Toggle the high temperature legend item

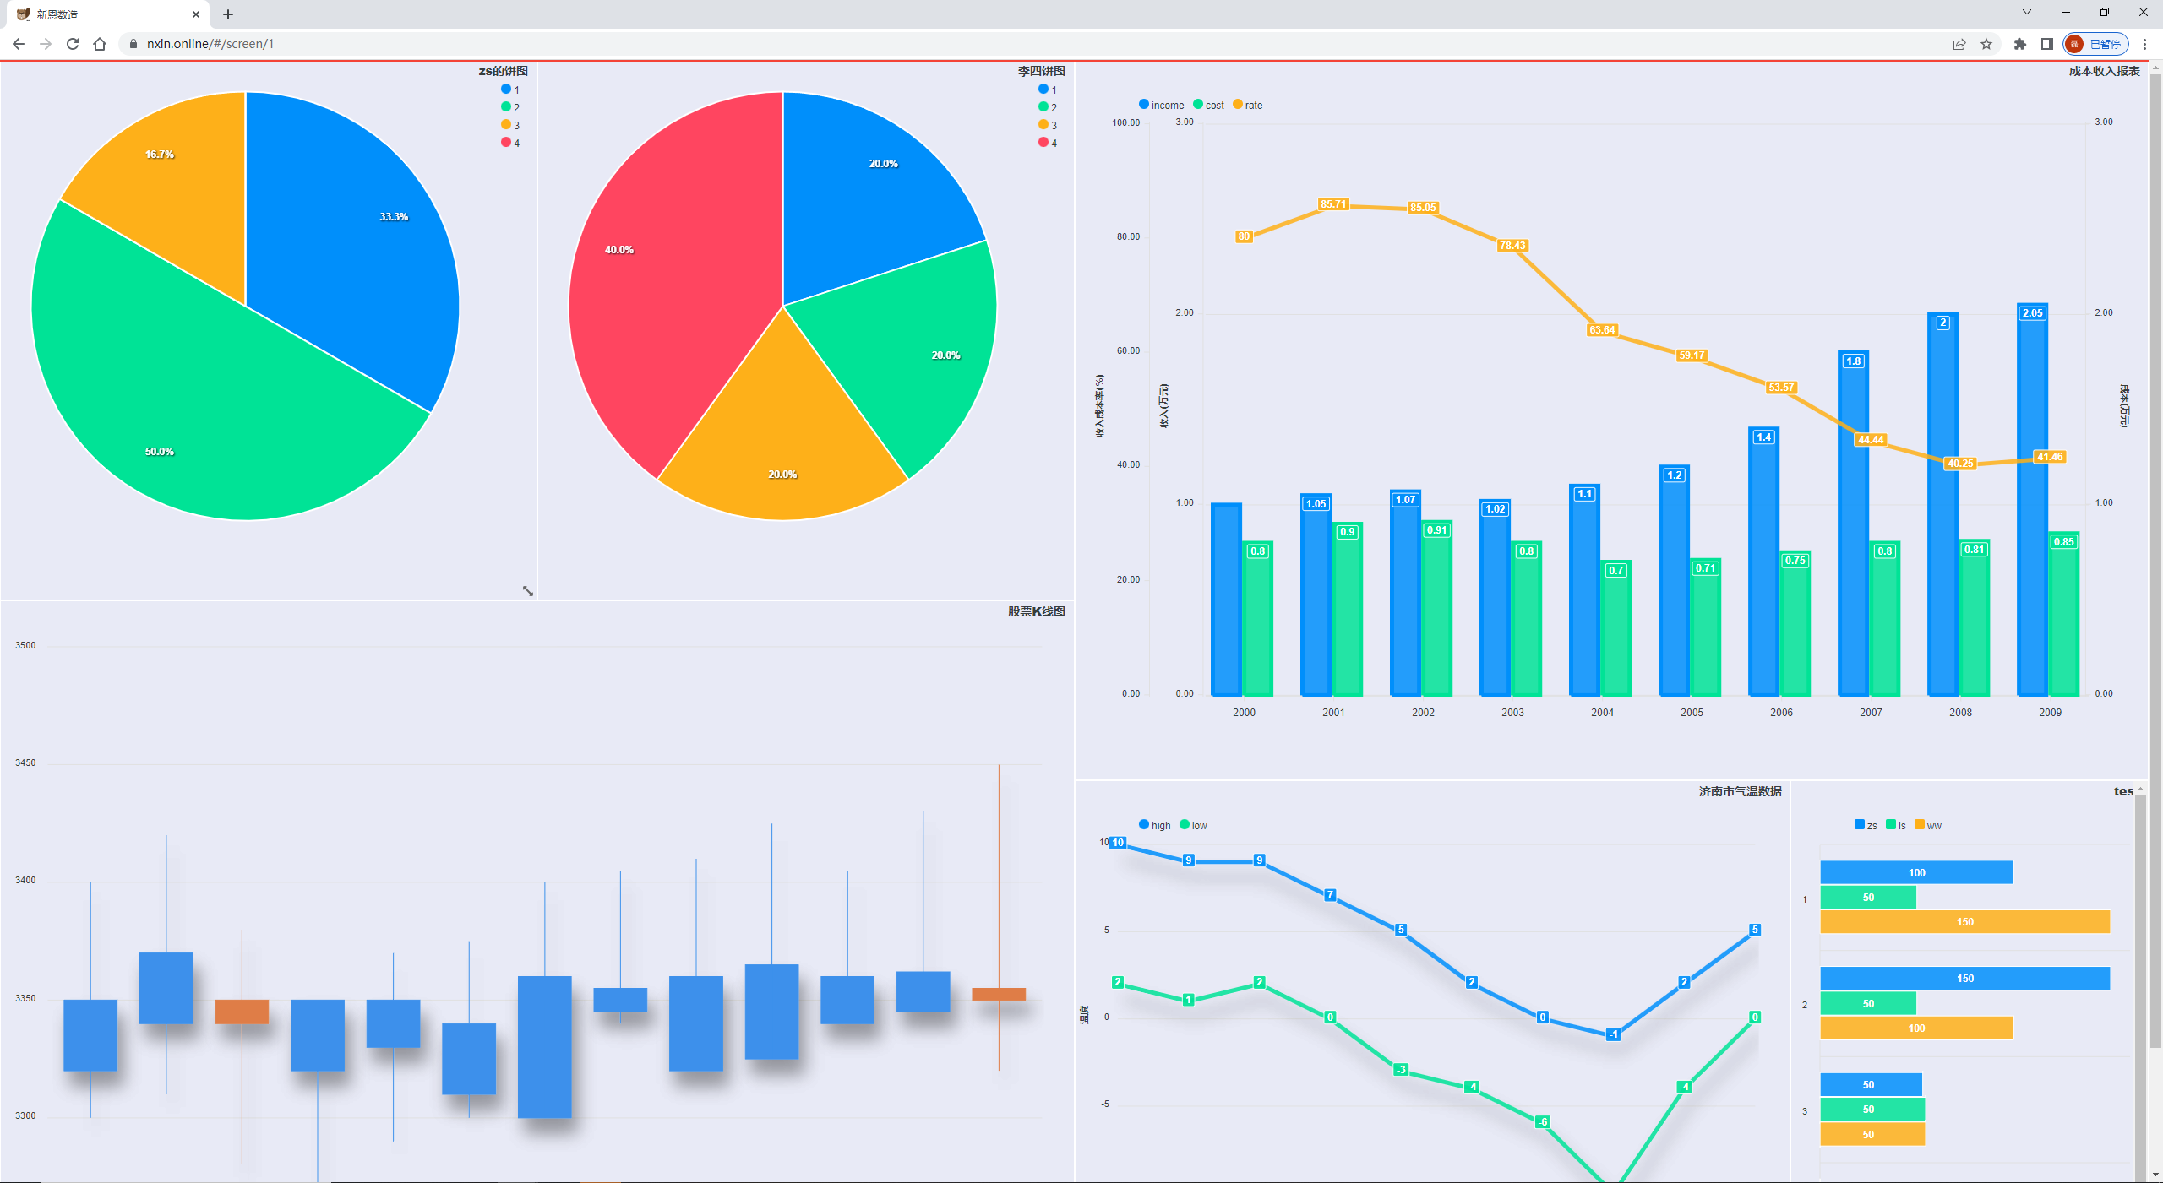pos(1155,825)
